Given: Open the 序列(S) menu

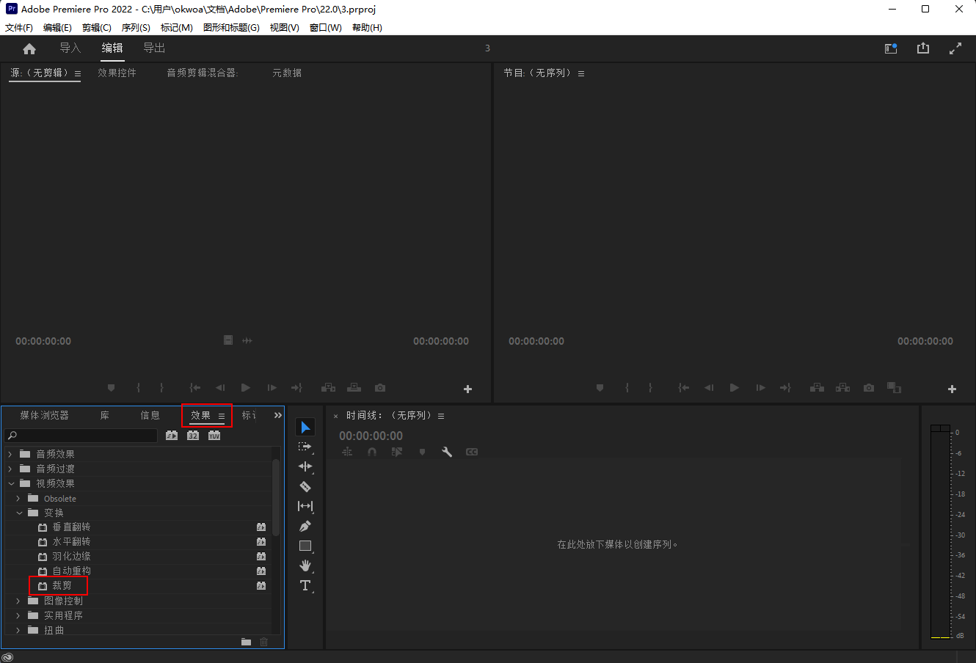Looking at the screenshot, I should pos(136,28).
